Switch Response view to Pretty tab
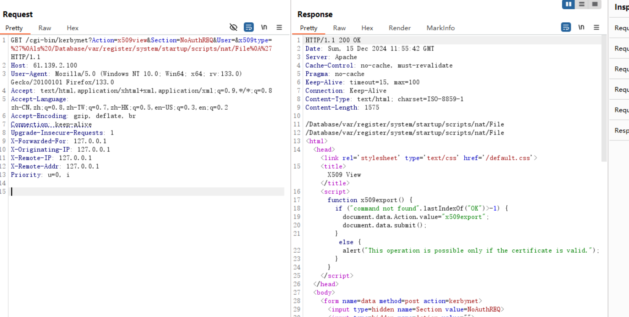The height and width of the screenshot is (317, 629). (x=308, y=28)
